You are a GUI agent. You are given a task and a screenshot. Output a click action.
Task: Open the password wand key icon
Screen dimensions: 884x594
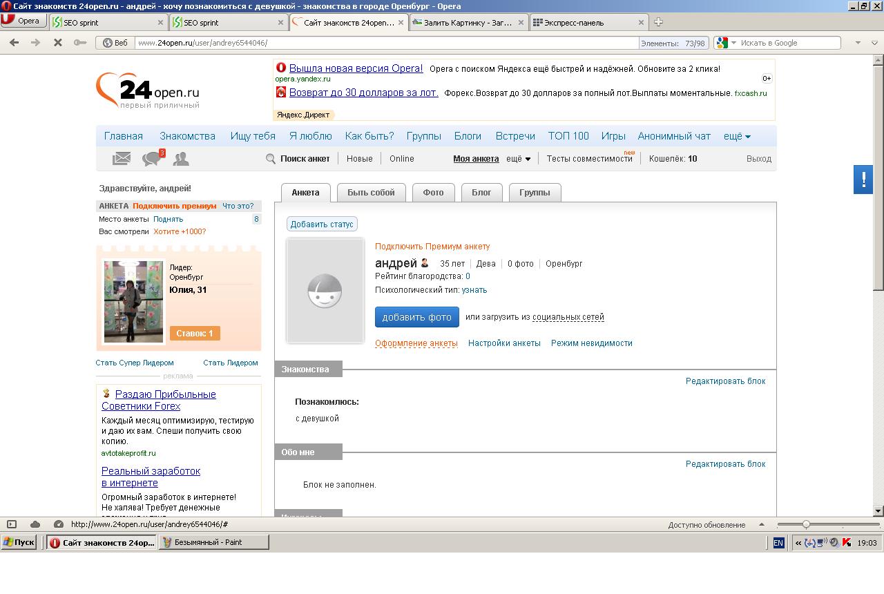pos(80,43)
